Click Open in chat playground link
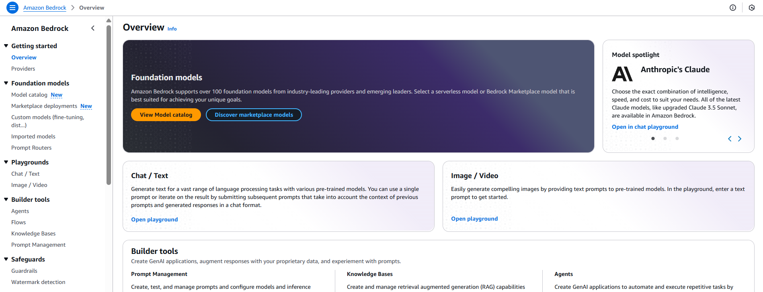 point(645,127)
